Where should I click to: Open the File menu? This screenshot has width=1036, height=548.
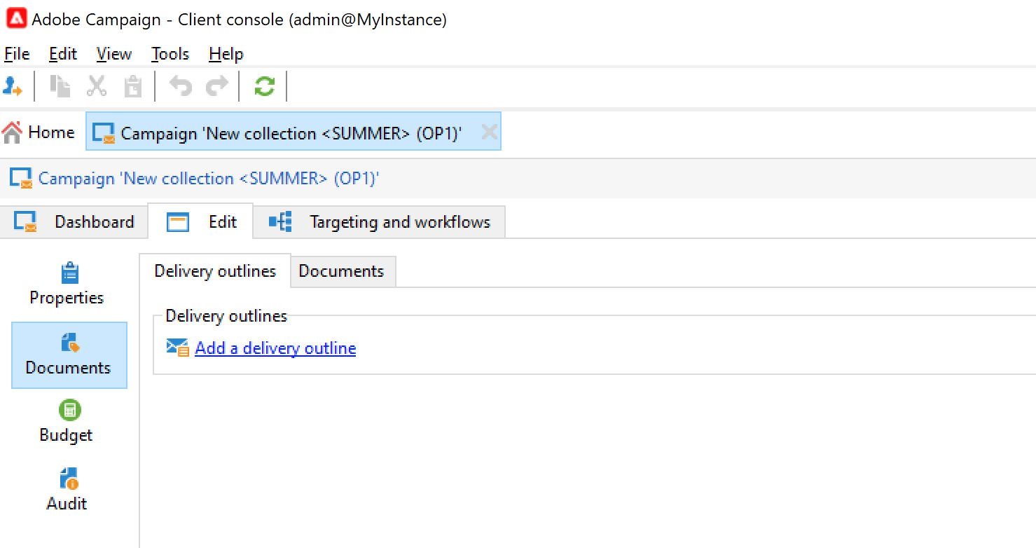pyautogui.click(x=17, y=54)
